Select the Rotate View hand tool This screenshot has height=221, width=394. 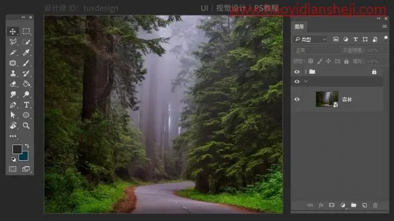(13, 126)
